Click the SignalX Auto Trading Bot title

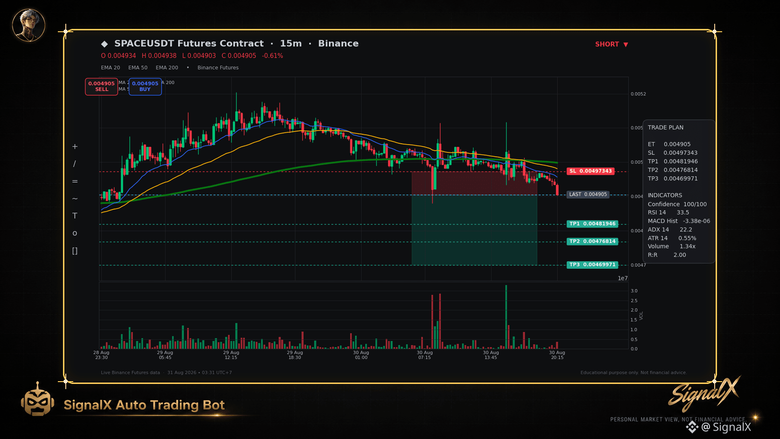click(144, 405)
